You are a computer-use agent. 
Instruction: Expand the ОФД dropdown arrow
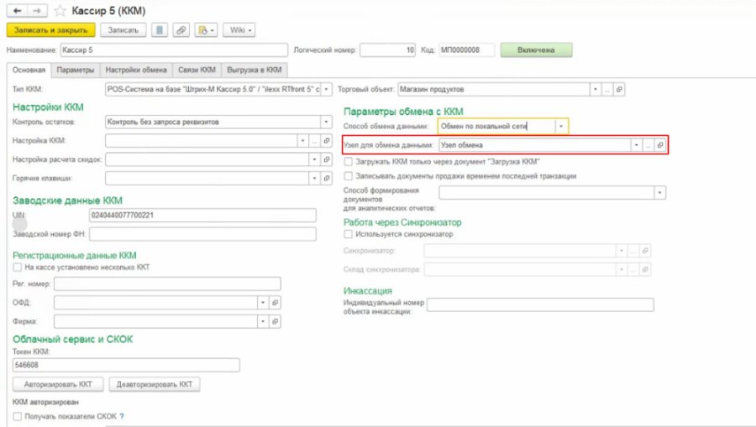[263, 302]
